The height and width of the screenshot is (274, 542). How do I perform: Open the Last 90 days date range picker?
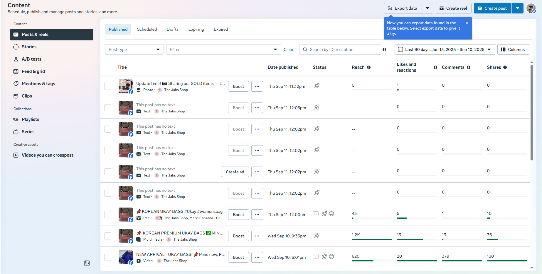(x=444, y=49)
